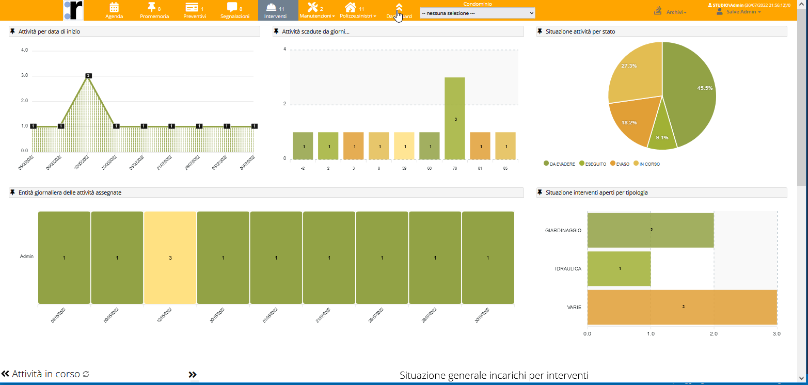
Task: Open Promemoria pushpin icon in navbar
Action: pos(151,7)
